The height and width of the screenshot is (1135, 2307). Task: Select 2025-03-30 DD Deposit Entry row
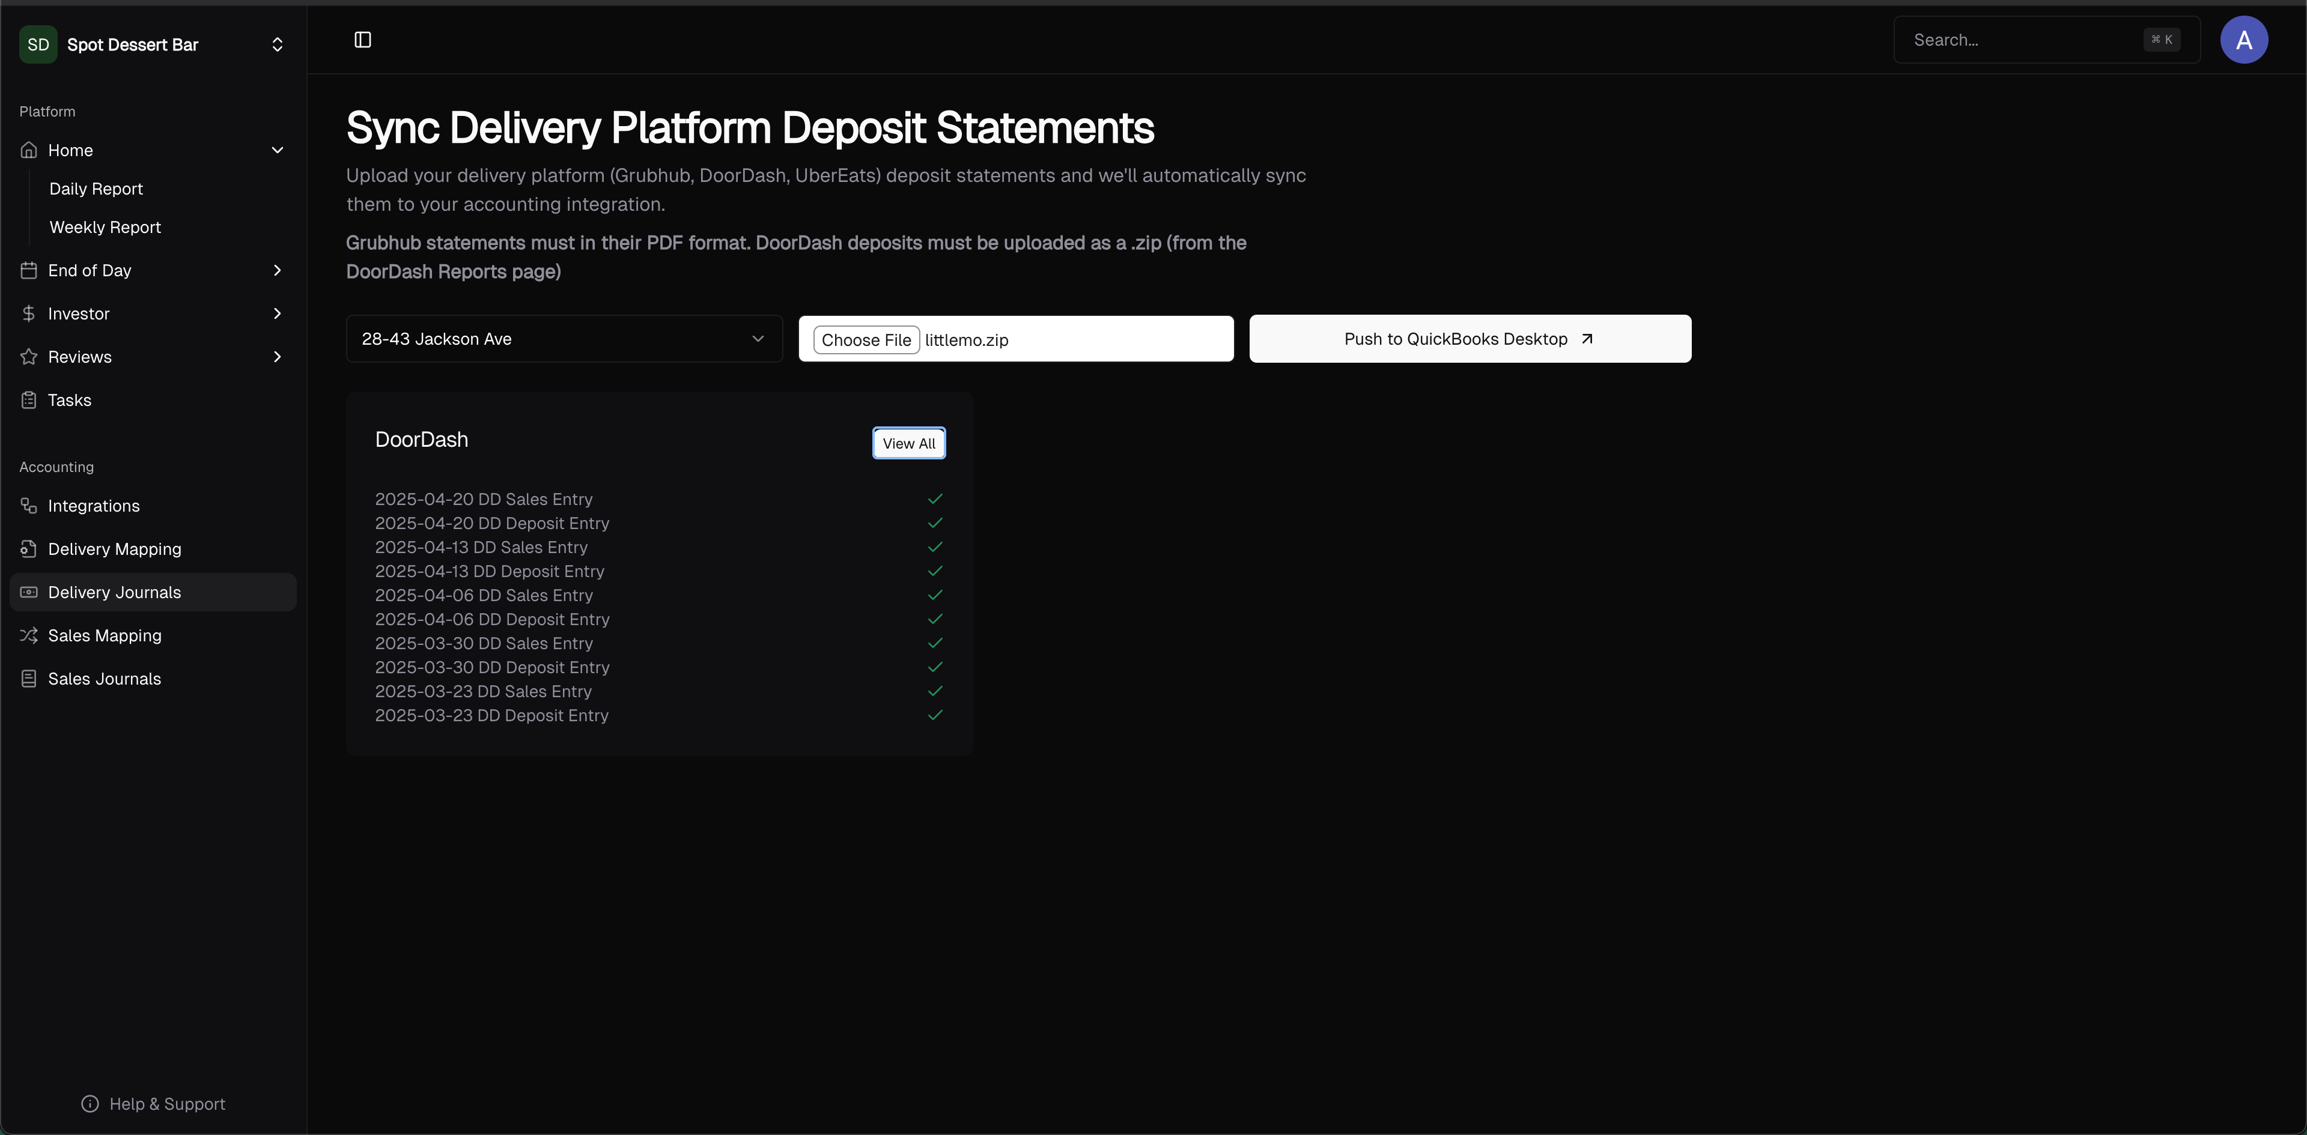[659, 668]
